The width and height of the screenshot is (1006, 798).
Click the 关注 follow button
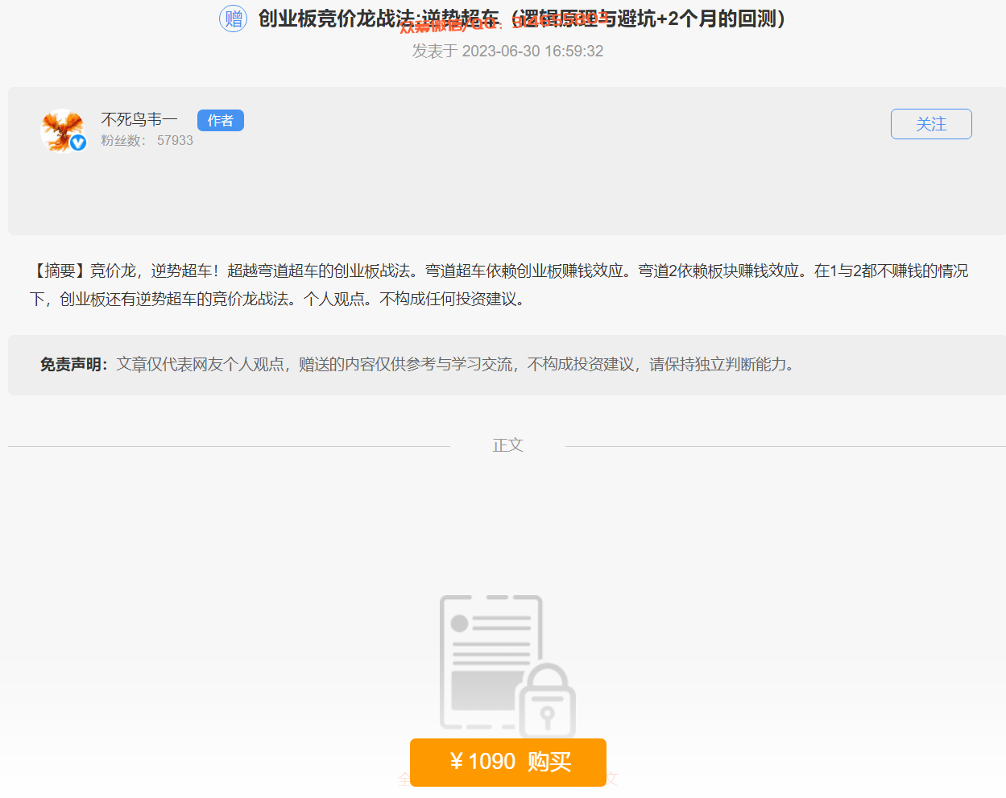coord(931,124)
